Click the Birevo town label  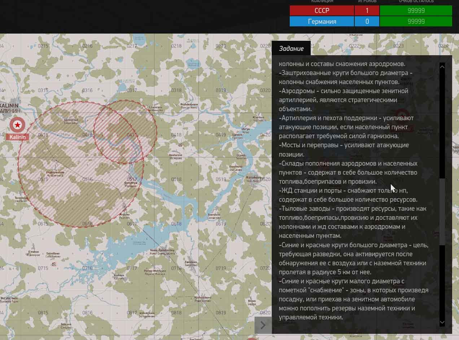252,302
